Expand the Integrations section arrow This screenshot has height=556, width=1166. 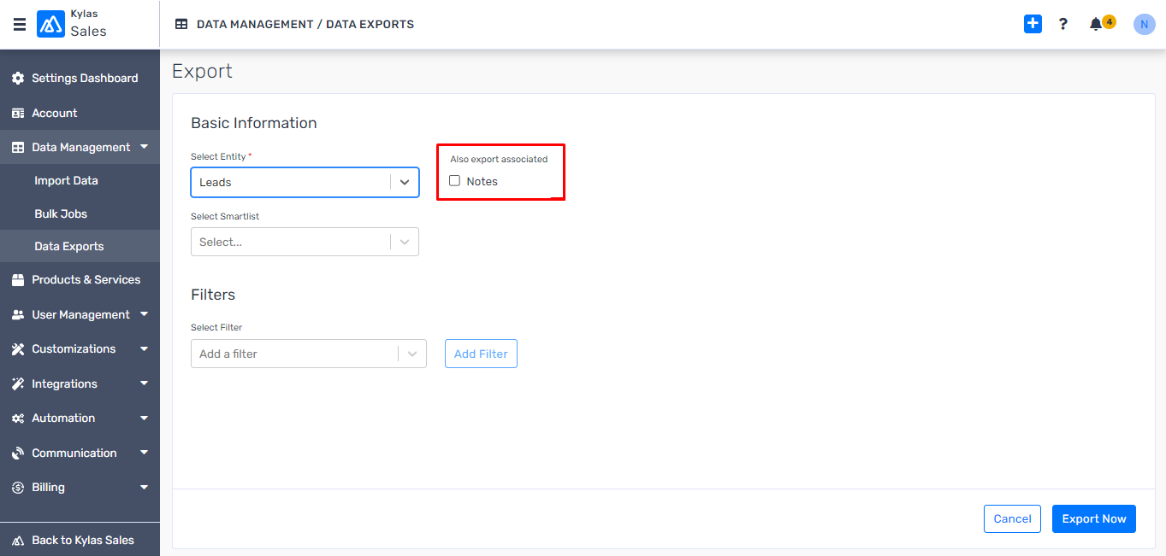click(x=144, y=383)
